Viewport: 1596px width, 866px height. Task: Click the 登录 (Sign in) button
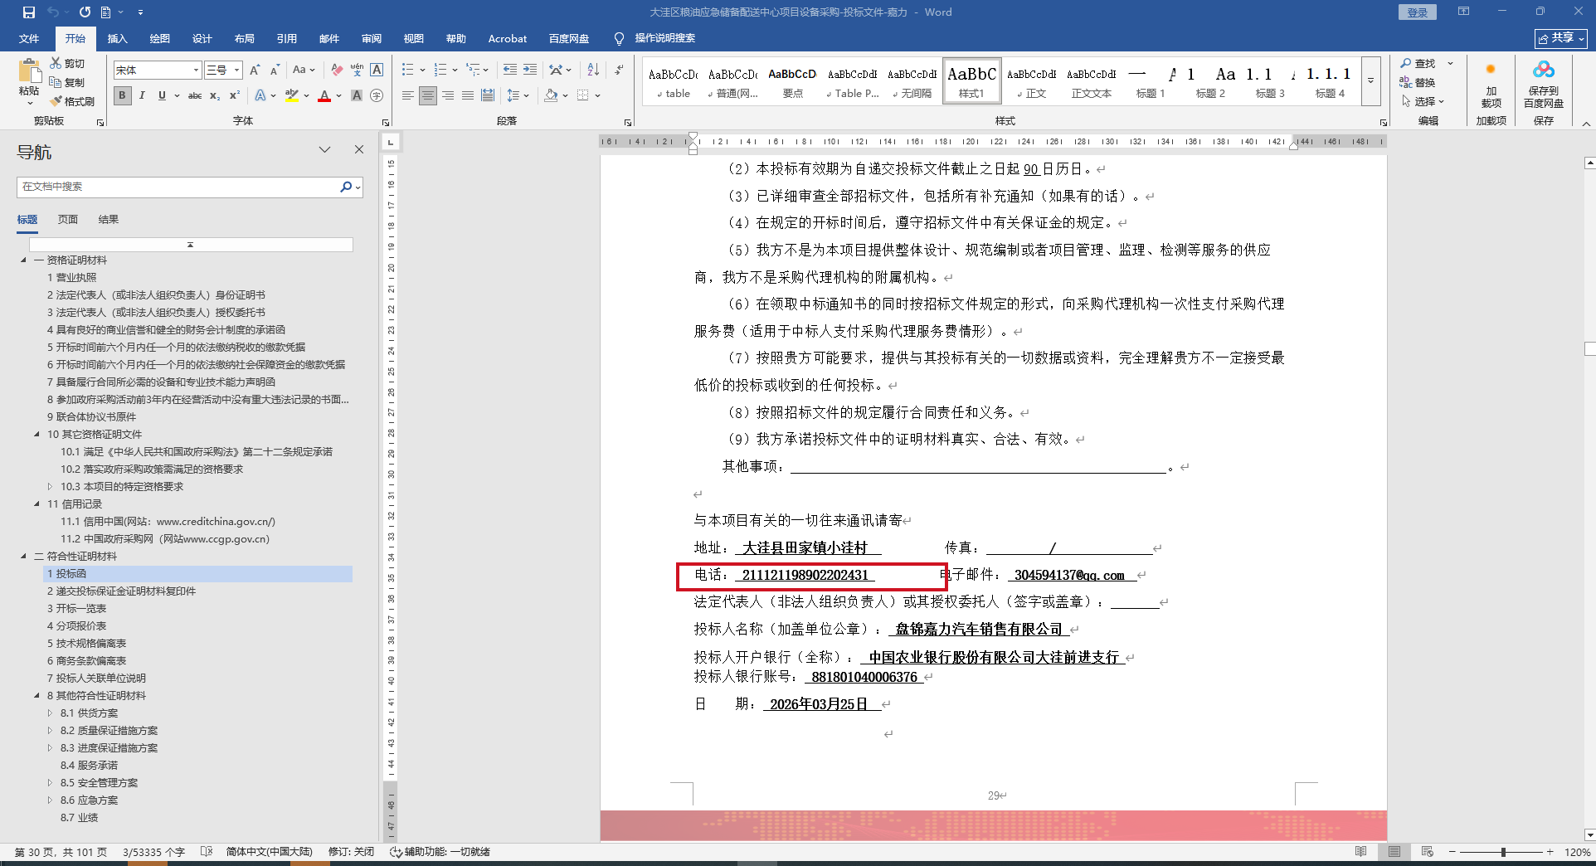click(x=1418, y=12)
